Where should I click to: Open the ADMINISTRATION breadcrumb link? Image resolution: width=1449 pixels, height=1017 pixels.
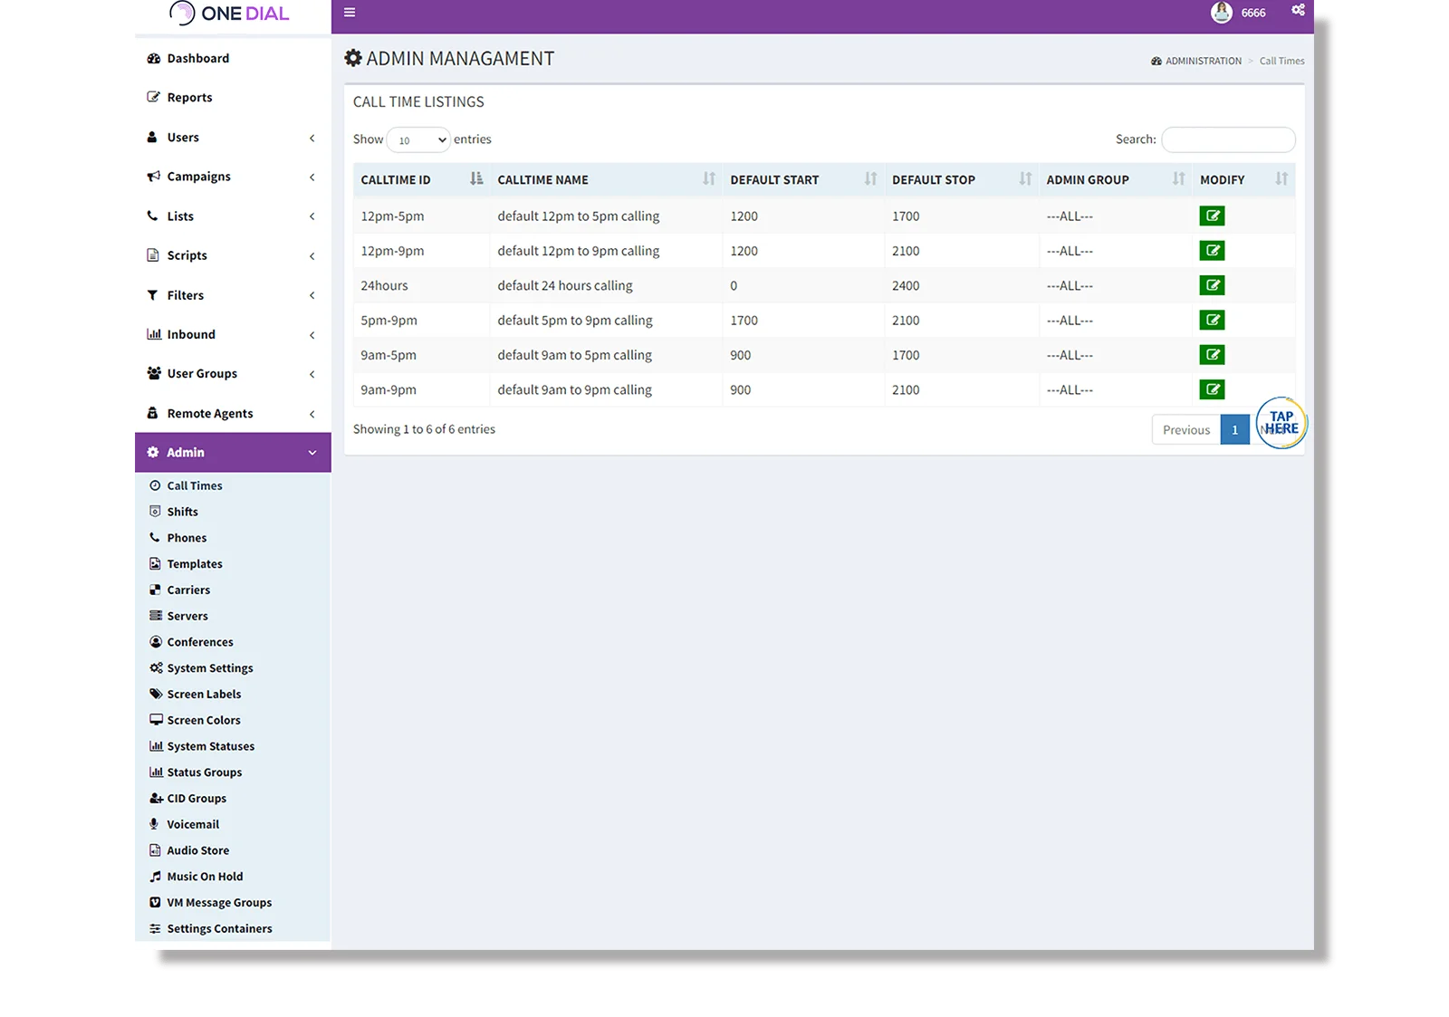coord(1203,61)
